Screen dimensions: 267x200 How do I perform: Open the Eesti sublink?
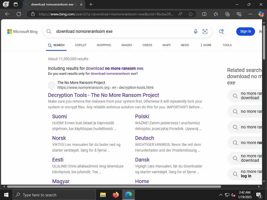pos(58,160)
